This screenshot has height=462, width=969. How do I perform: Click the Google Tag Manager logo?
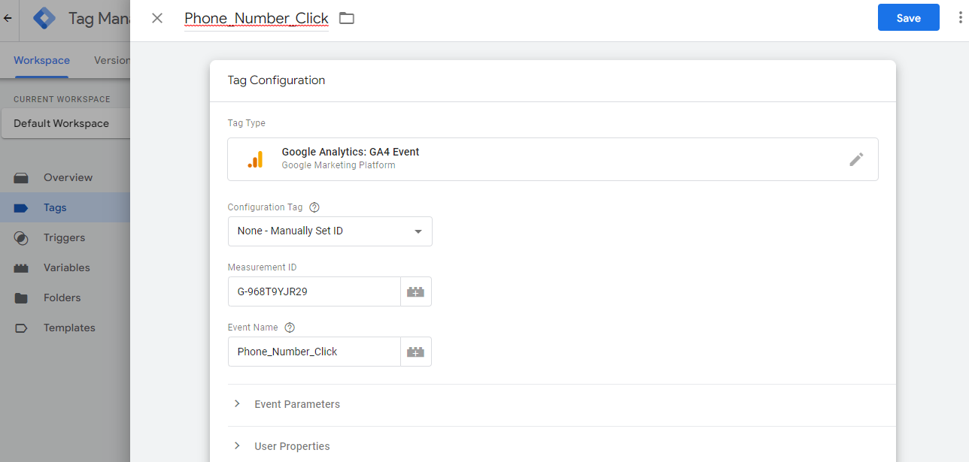(x=44, y=18)
